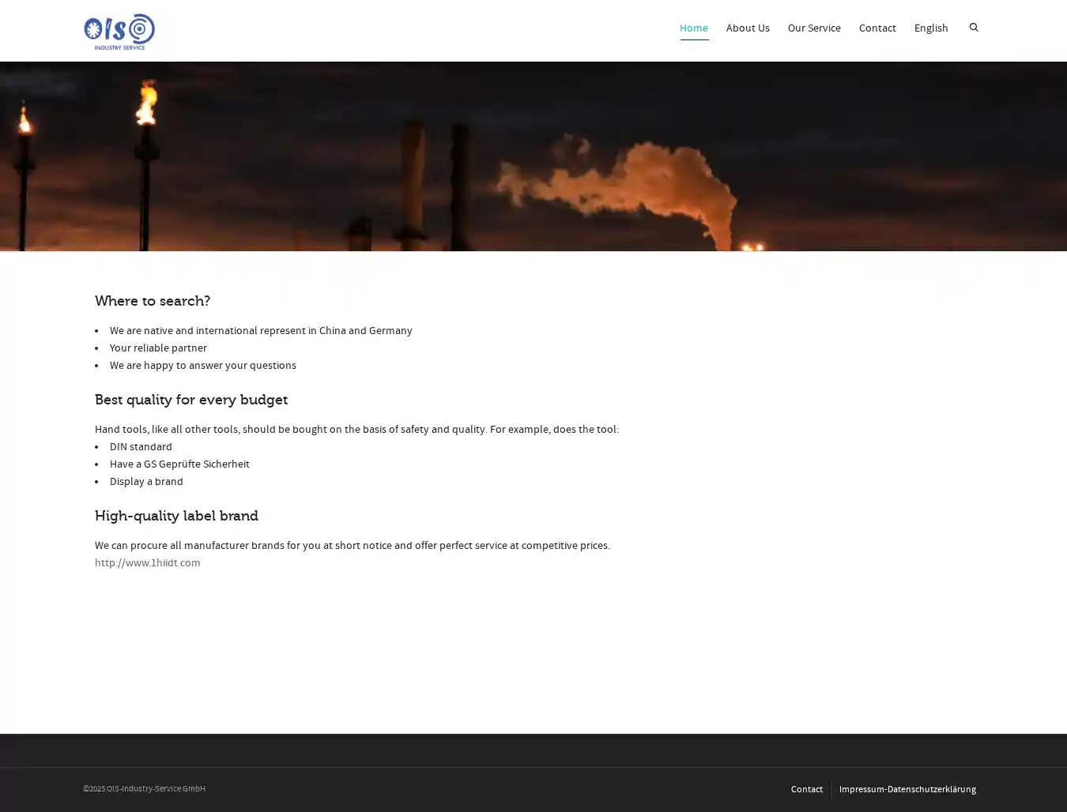1067x812 pixels.
Task: Click "Best quality for every budget" heading
Action: pos(191,400)
